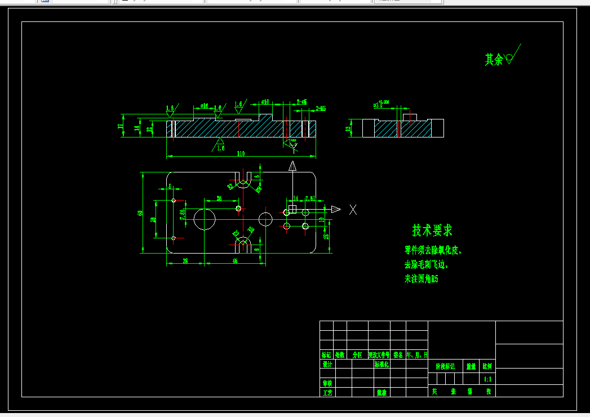The image size is (590, 417).
Task: Click the 设计 title block label
Action: click(x=327, y=364)
